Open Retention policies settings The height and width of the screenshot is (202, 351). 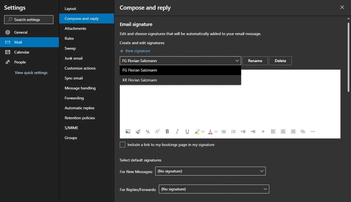86,118
